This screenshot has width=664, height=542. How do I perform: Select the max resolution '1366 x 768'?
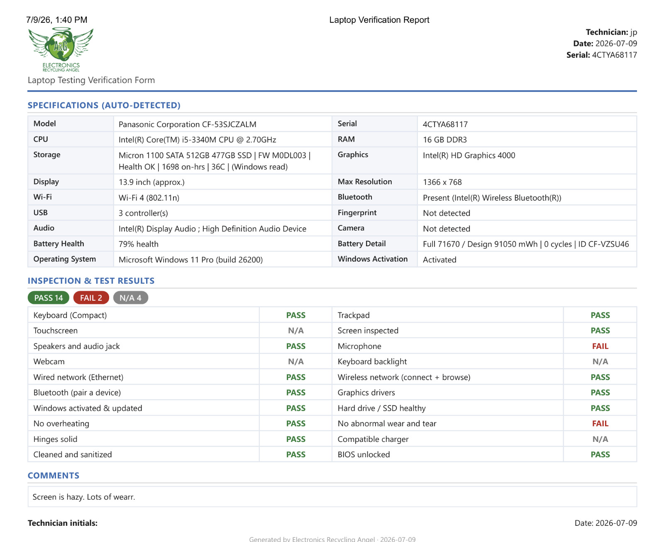click(x=442, y=182)
